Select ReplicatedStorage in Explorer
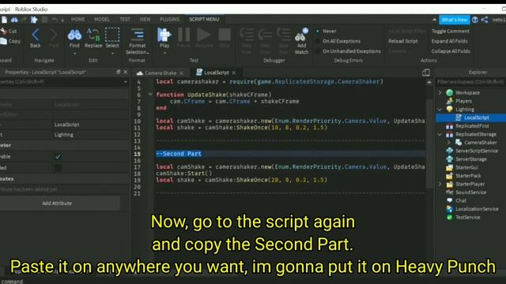 476,135
